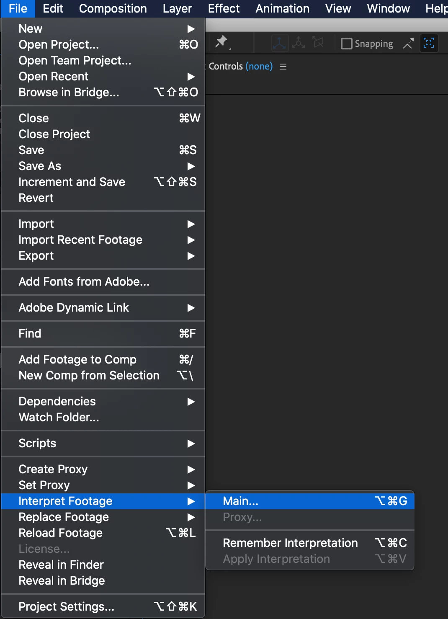Image resolution: width=448 pixels, height=619 pixels.
Task: Click the blue snap collapsed compositions icon
Action: coord(429,43)
